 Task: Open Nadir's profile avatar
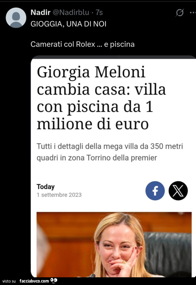click(16, 18)
